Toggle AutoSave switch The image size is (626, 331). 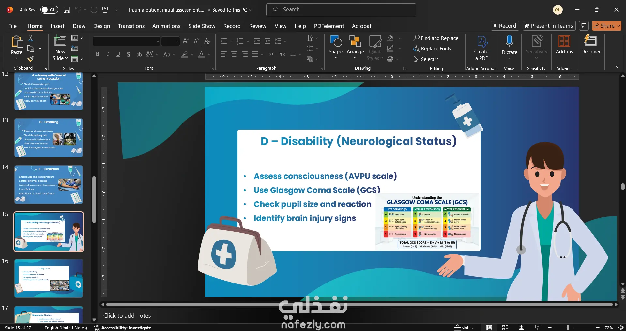pos(49,10)
